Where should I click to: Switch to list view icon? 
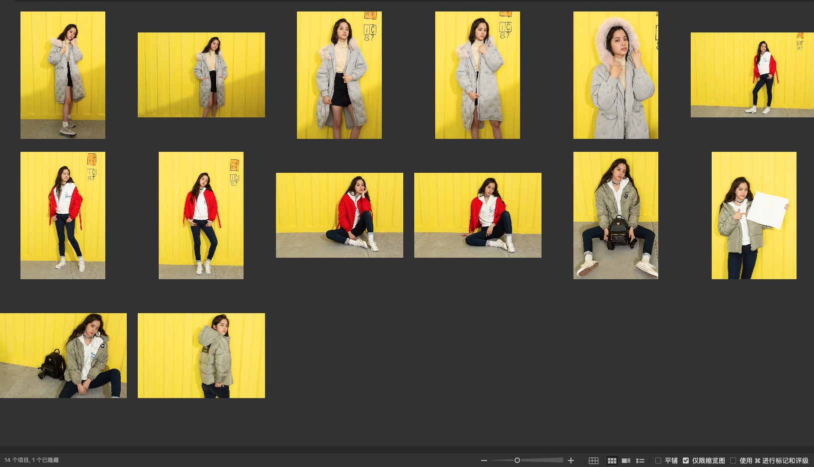pyautogui.click(x=640, y=461)
